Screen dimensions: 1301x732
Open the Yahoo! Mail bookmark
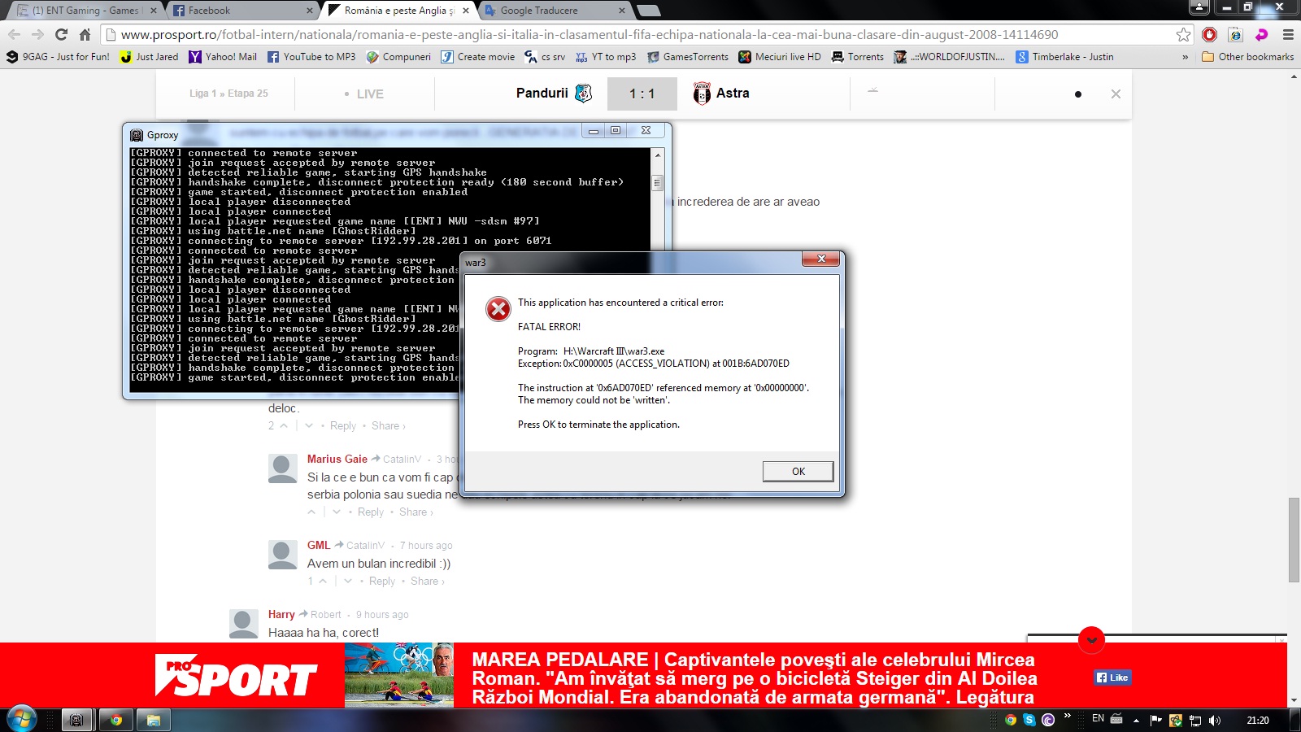(222, 57)
